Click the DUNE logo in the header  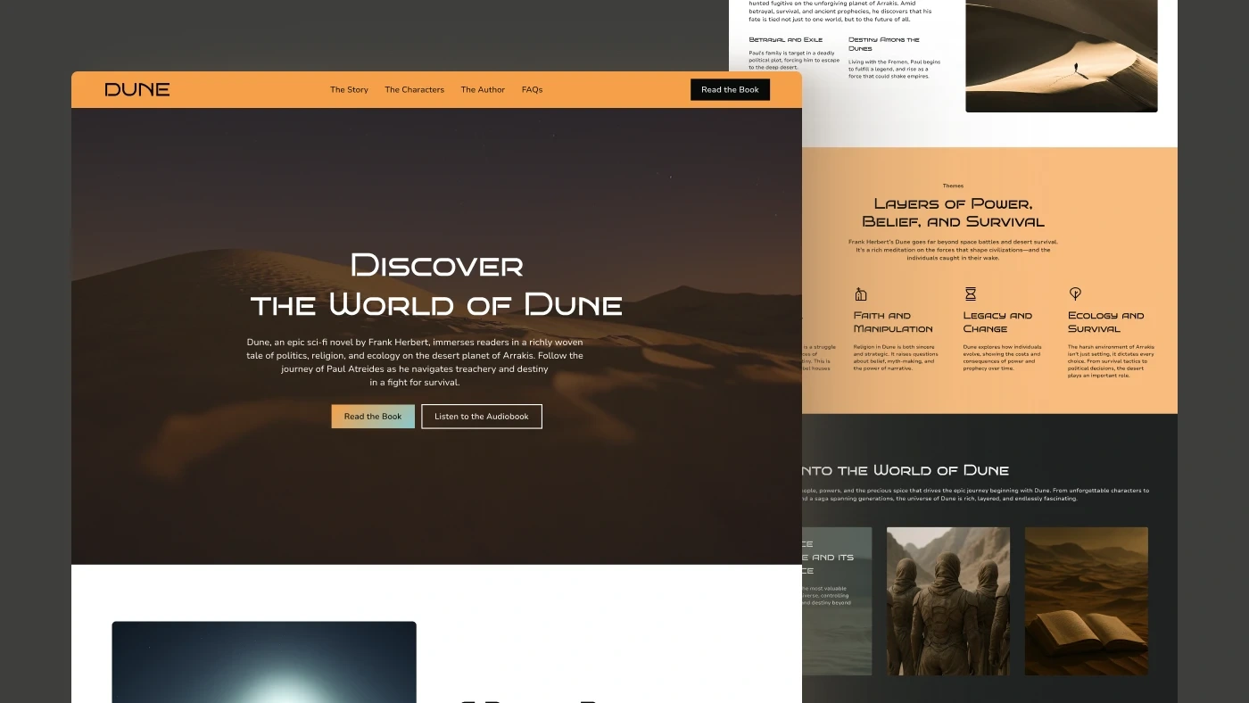point(137,89)
